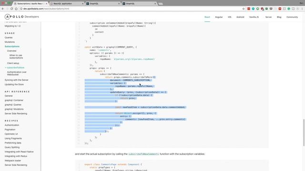The height and width of the screenshot is (171, 305).
Task: Jump to 'Authentication over WebSocket' subsection
Action: click(17, 73)
